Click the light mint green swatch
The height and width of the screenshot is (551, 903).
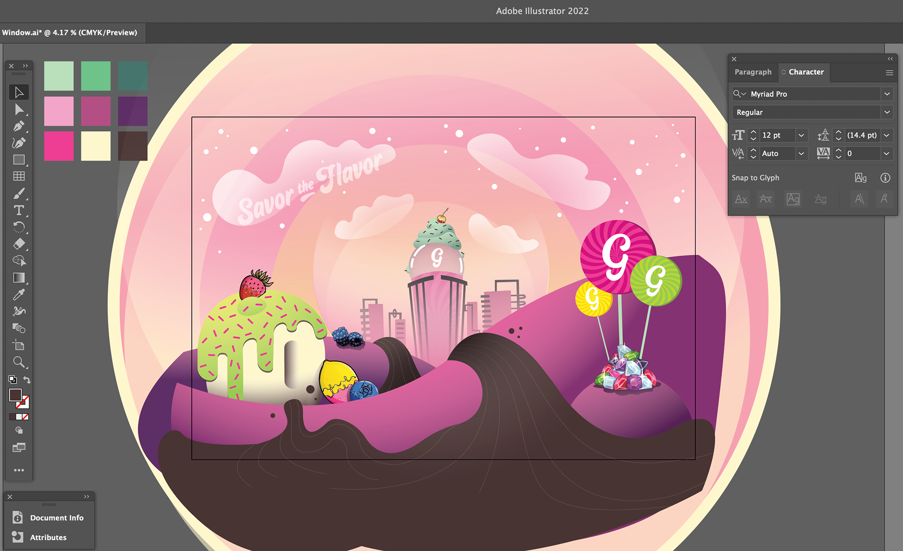tap(59, 76)
